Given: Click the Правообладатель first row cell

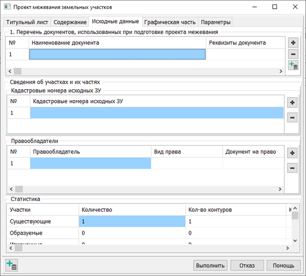Looking at the screenshot, I should tap(91, 163).
